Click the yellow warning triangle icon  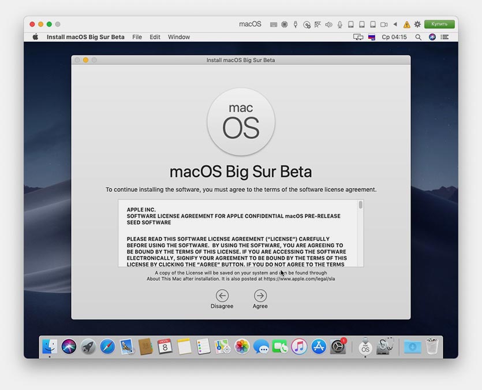click(x=406, y=24)
